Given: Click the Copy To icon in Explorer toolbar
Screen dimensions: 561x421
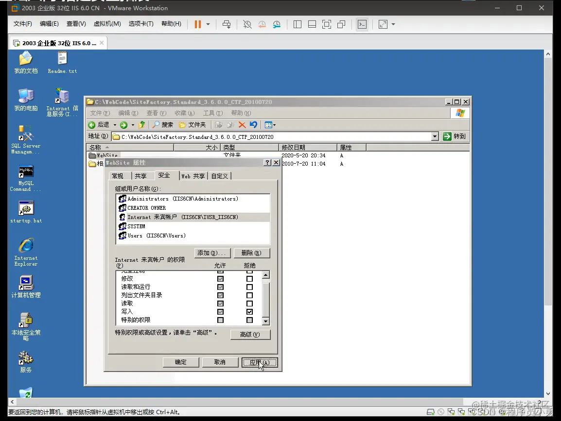Looking at the screenshot, I should click(230, 125).
